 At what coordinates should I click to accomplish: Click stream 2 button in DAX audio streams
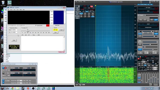click(x=3, y=73)
